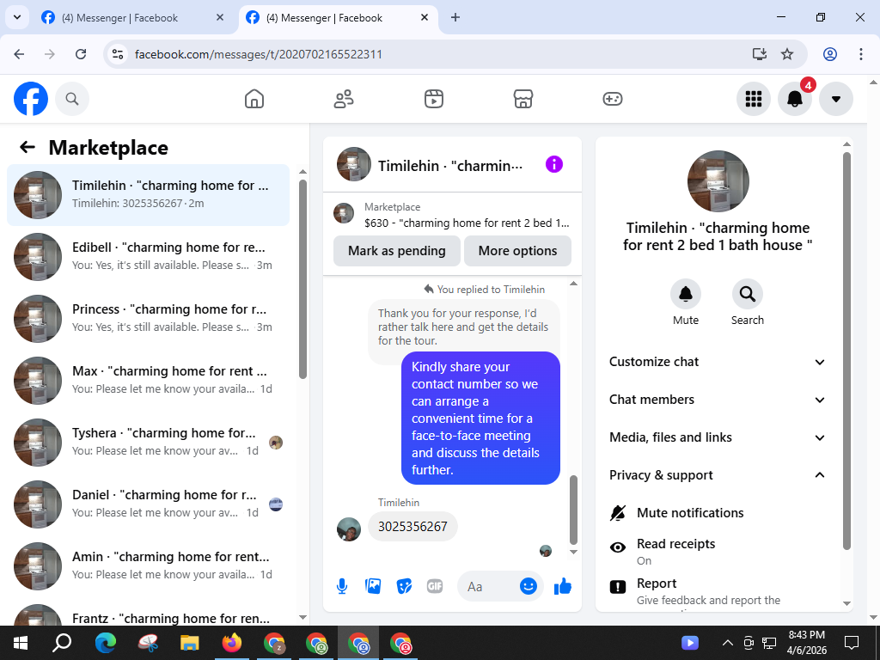Screen dimensions: 880x660
Task: Click the large listing photo in details panel
Action: point(718,181)
